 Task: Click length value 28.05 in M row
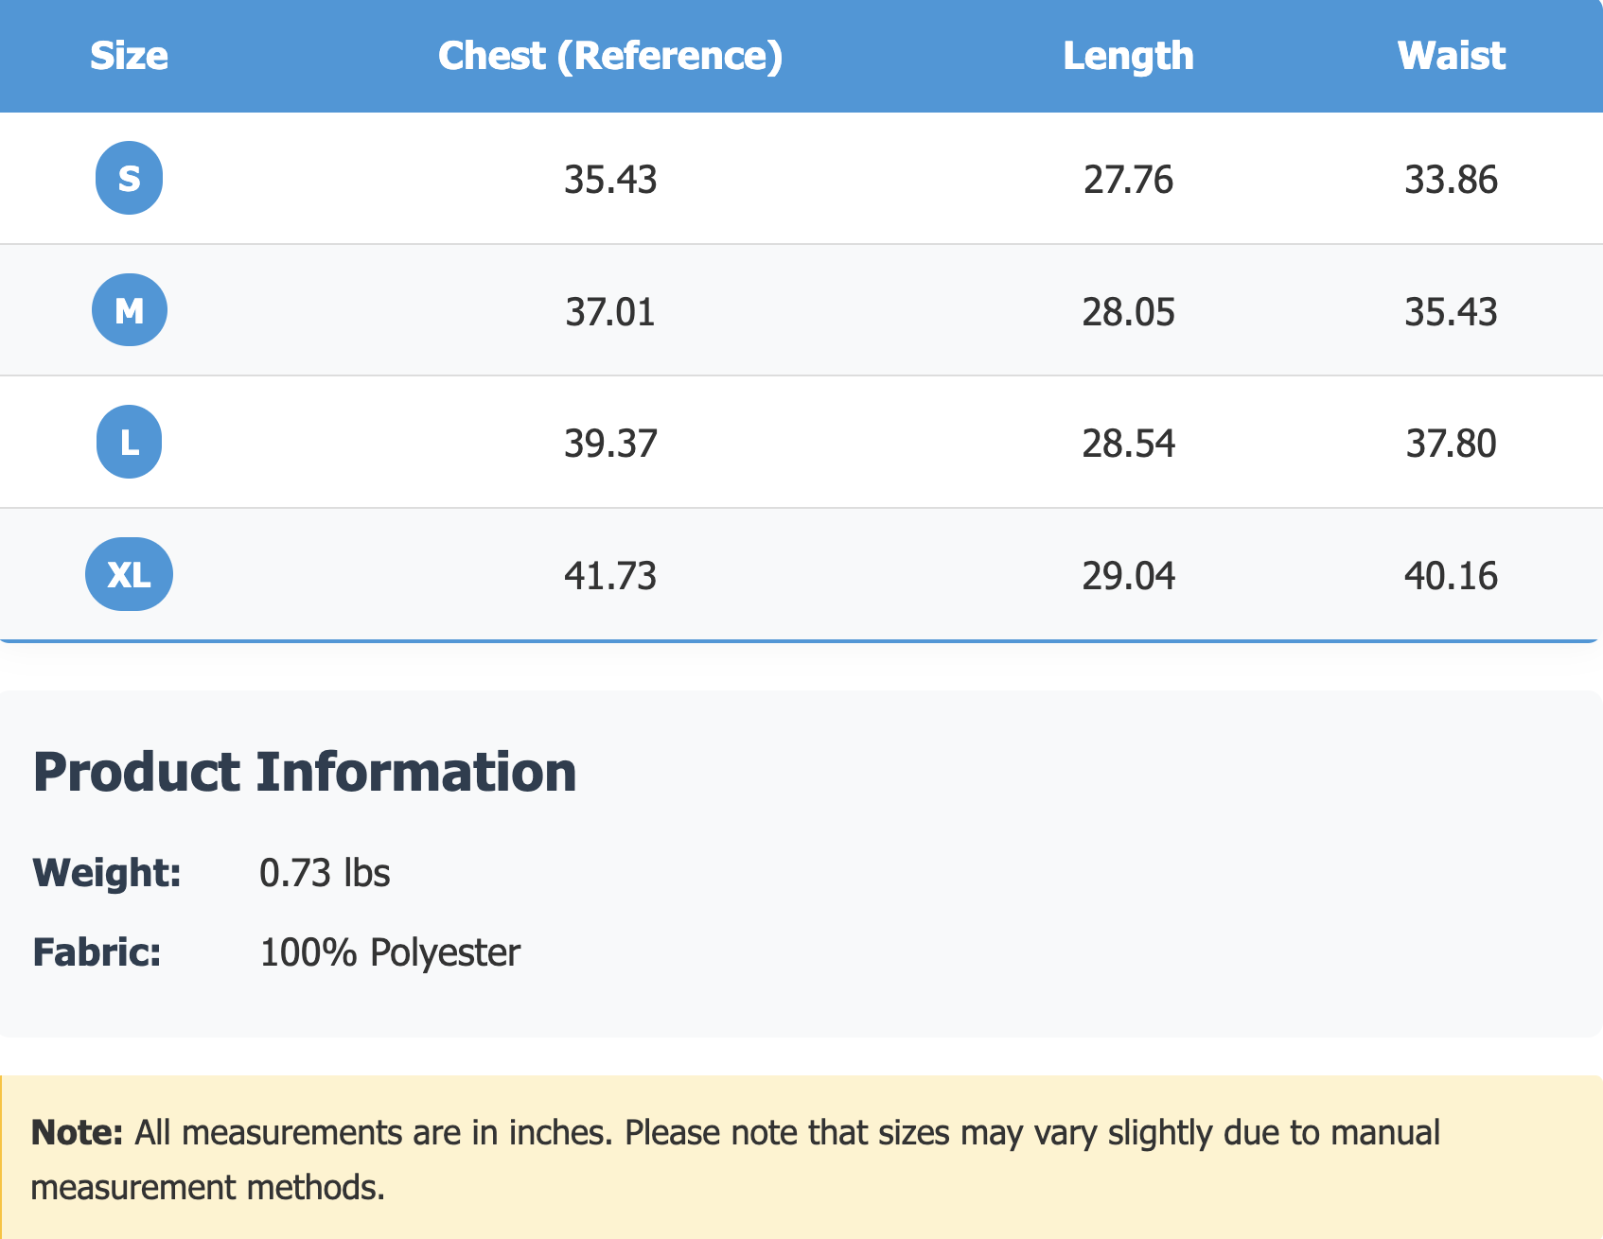click(x=1128, y=312)
